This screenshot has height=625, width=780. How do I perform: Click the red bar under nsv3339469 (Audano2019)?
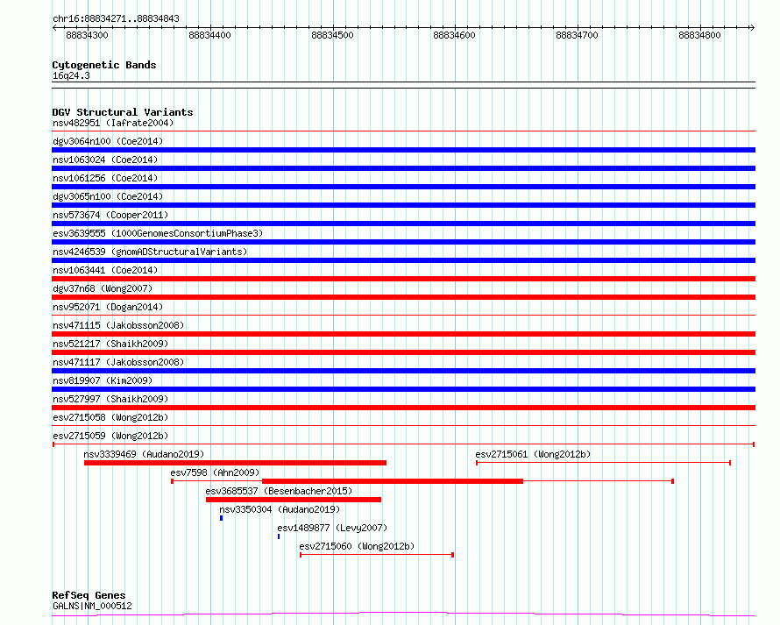click(235, 463)
